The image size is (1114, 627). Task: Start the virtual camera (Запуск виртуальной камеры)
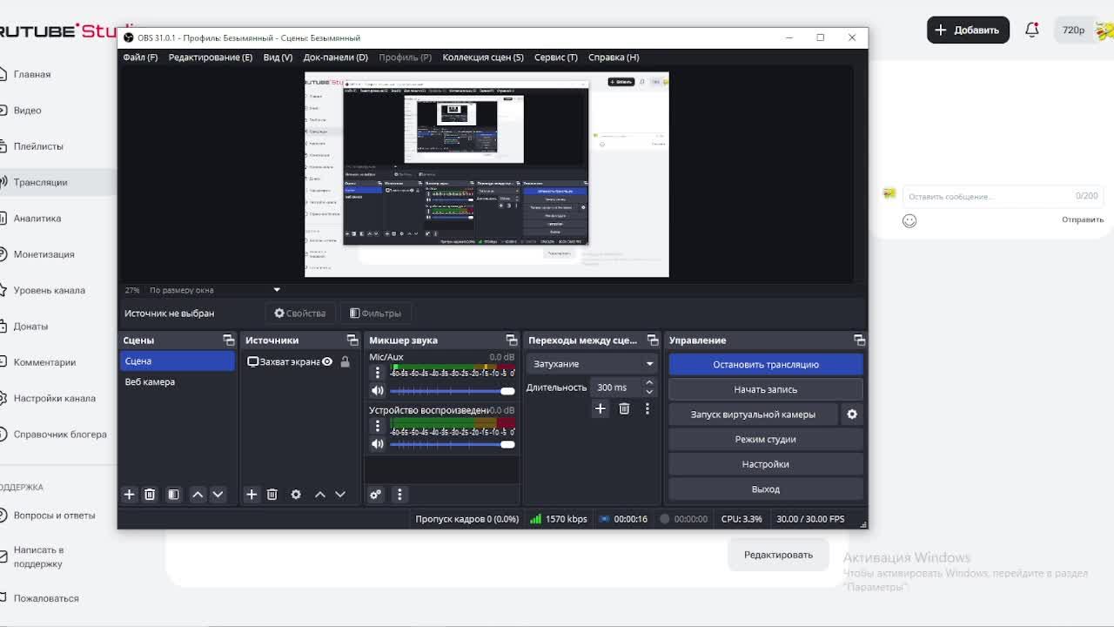tap(753, 415)
